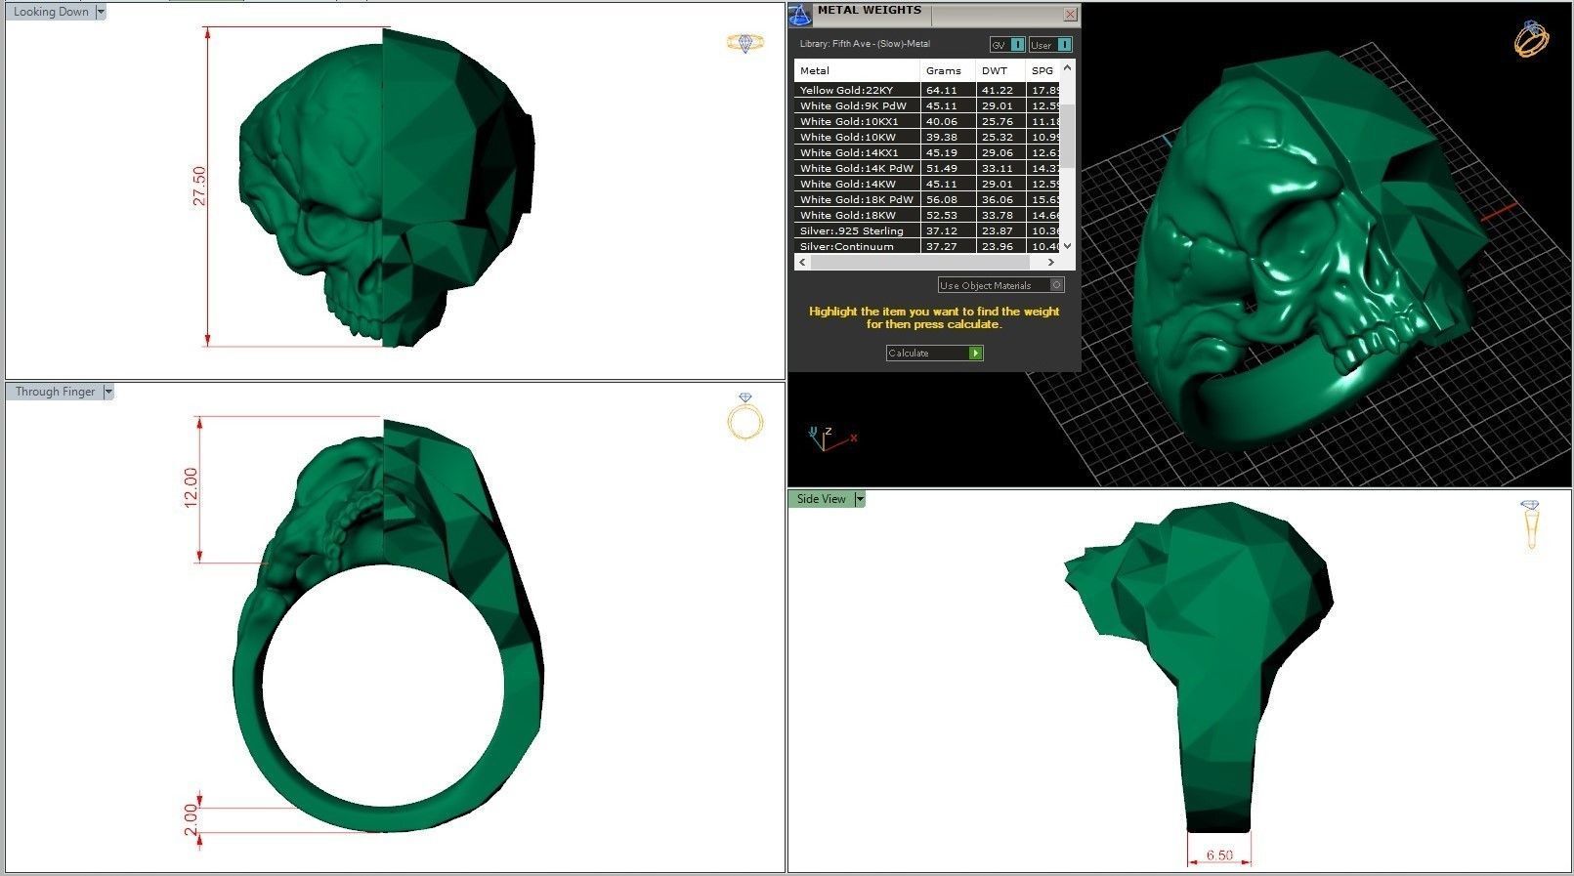Toggle the User library switch
This screenshot has width=1574, height=876.
(x=1050, y=45)
